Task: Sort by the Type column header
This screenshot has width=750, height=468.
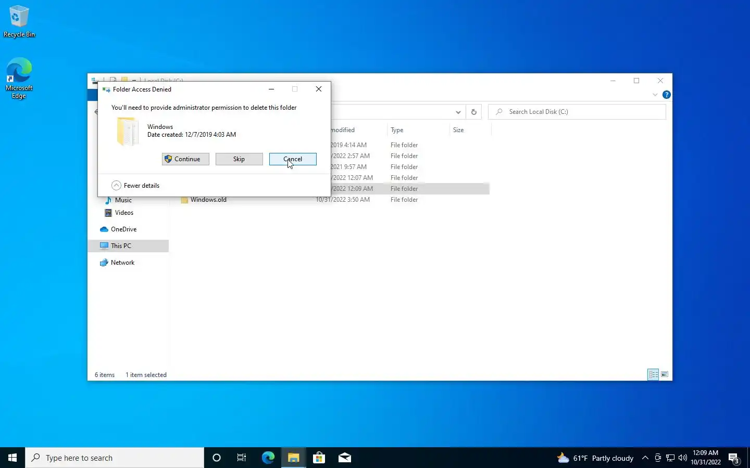Action: pos(397,130)
